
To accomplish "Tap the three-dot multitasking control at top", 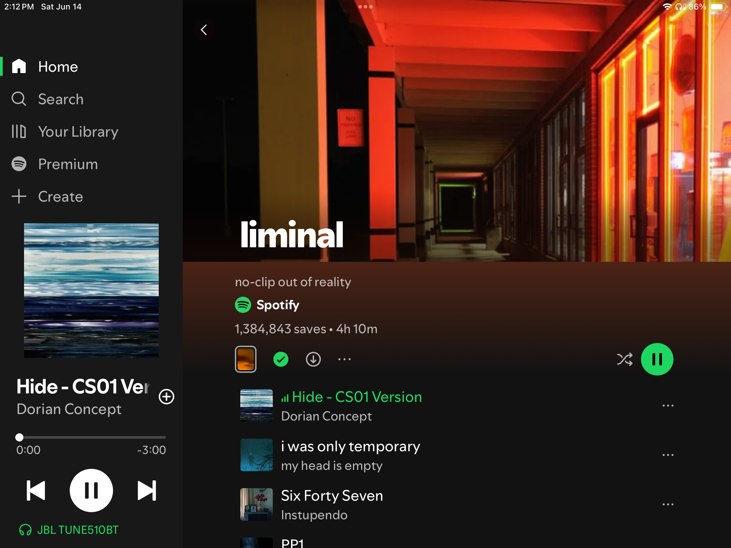I will [365, 7].
